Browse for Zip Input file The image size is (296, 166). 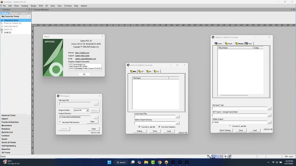click(x=270, y=108)
